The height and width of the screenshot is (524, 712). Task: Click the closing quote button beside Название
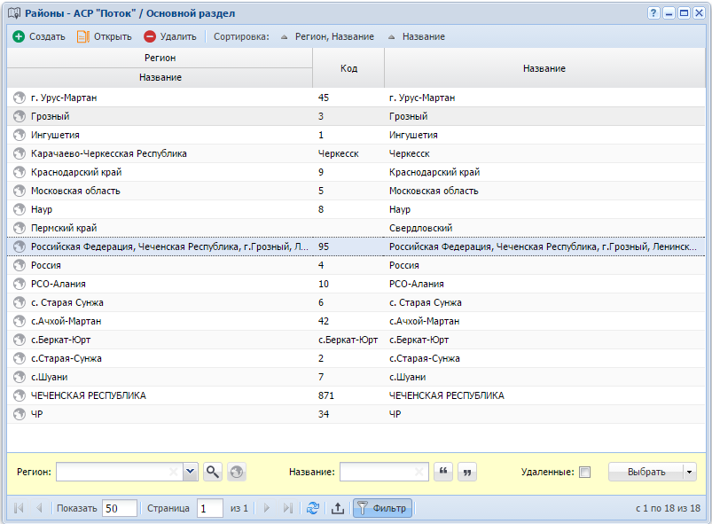466,472
